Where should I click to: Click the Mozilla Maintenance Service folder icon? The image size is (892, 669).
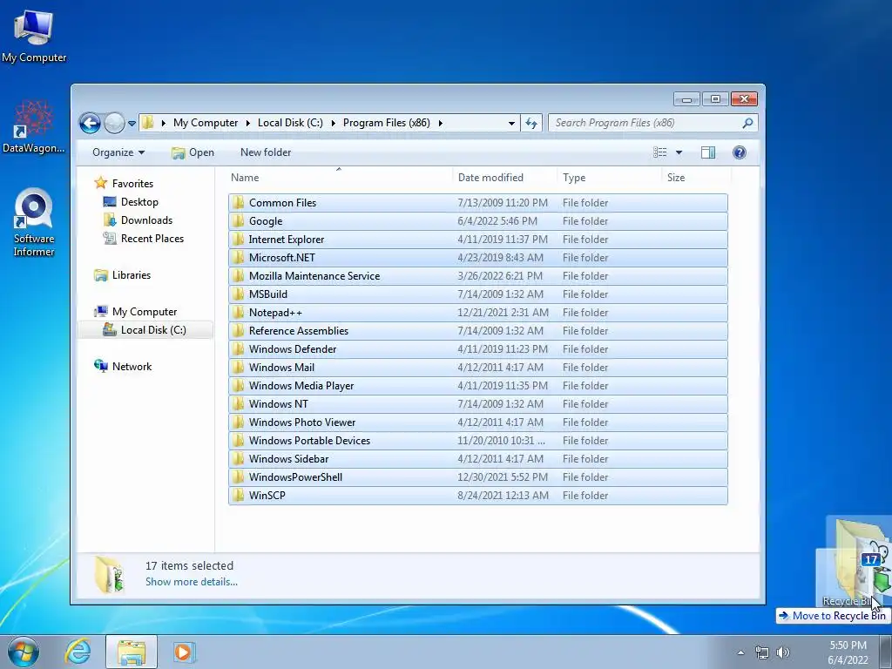click(x=238, y=276)
